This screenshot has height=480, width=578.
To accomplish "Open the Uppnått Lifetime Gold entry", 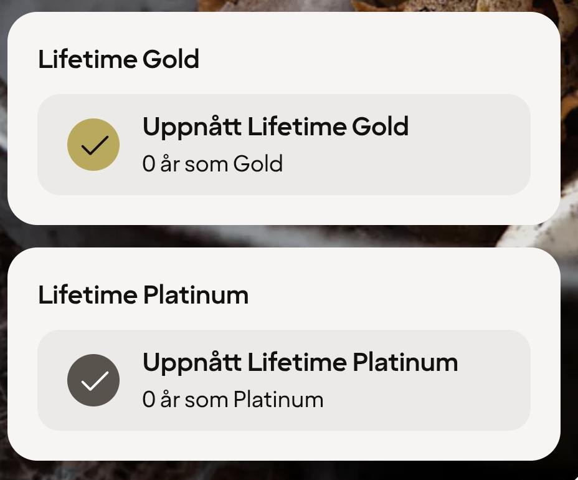I will [x=275, y=126].
